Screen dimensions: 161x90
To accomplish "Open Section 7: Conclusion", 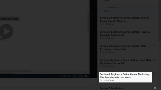I will pyautogui.click(x=111, y=88).
